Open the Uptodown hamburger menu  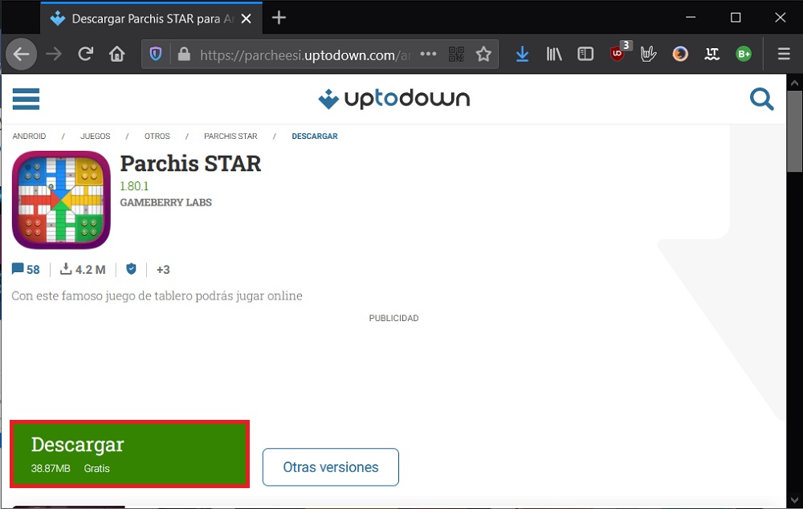coord(26,99)
